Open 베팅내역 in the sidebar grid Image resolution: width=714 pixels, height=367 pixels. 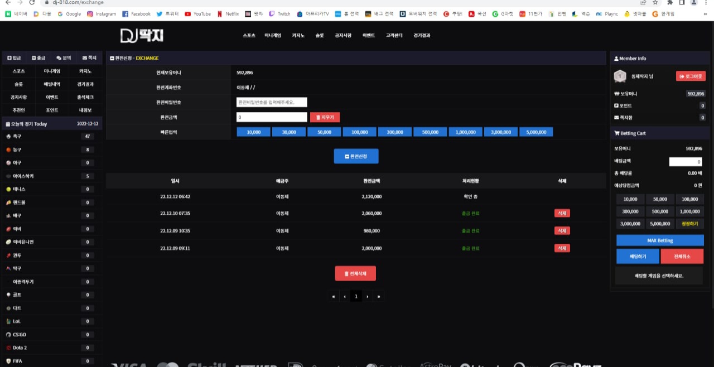point(52,84)
